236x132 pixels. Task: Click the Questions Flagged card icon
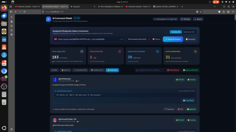[x=158, y=51]
